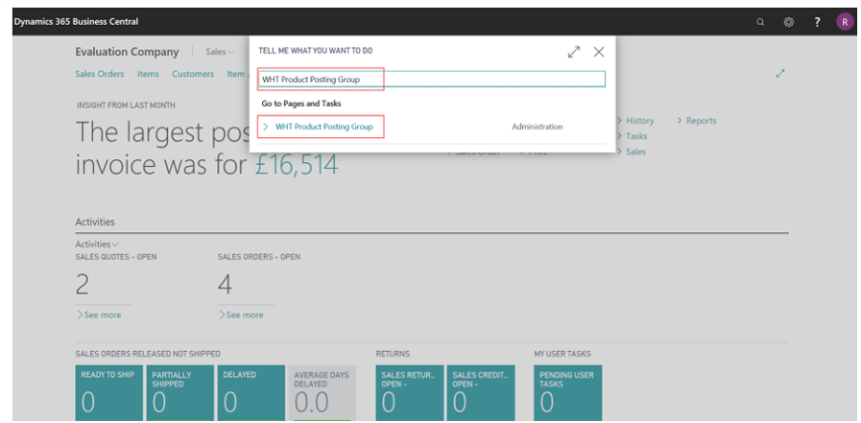Open the Delayed tile
This screenshot has width=861, height=423.
pyautogui.click(x=251, y=393)
